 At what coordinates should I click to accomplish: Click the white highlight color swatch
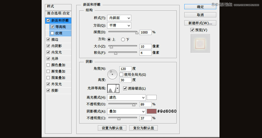(152, 97)
